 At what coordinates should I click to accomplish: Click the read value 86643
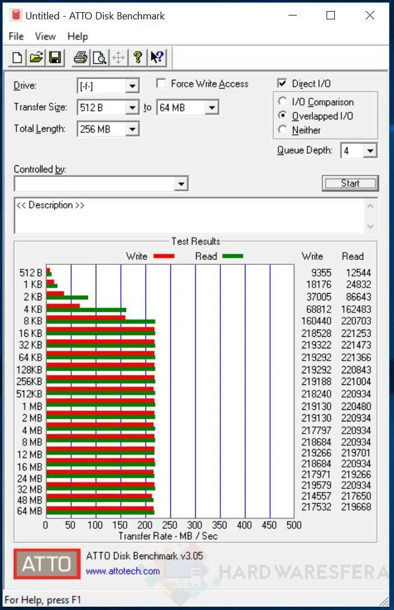point(358,297)
